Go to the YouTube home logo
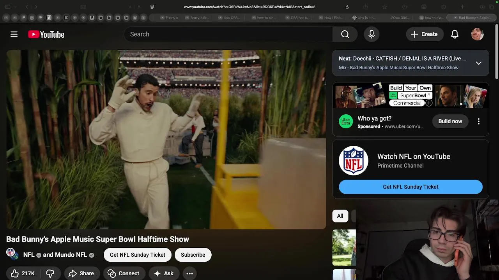This screenshot has width=499, height=280. [x=46, y=34]
